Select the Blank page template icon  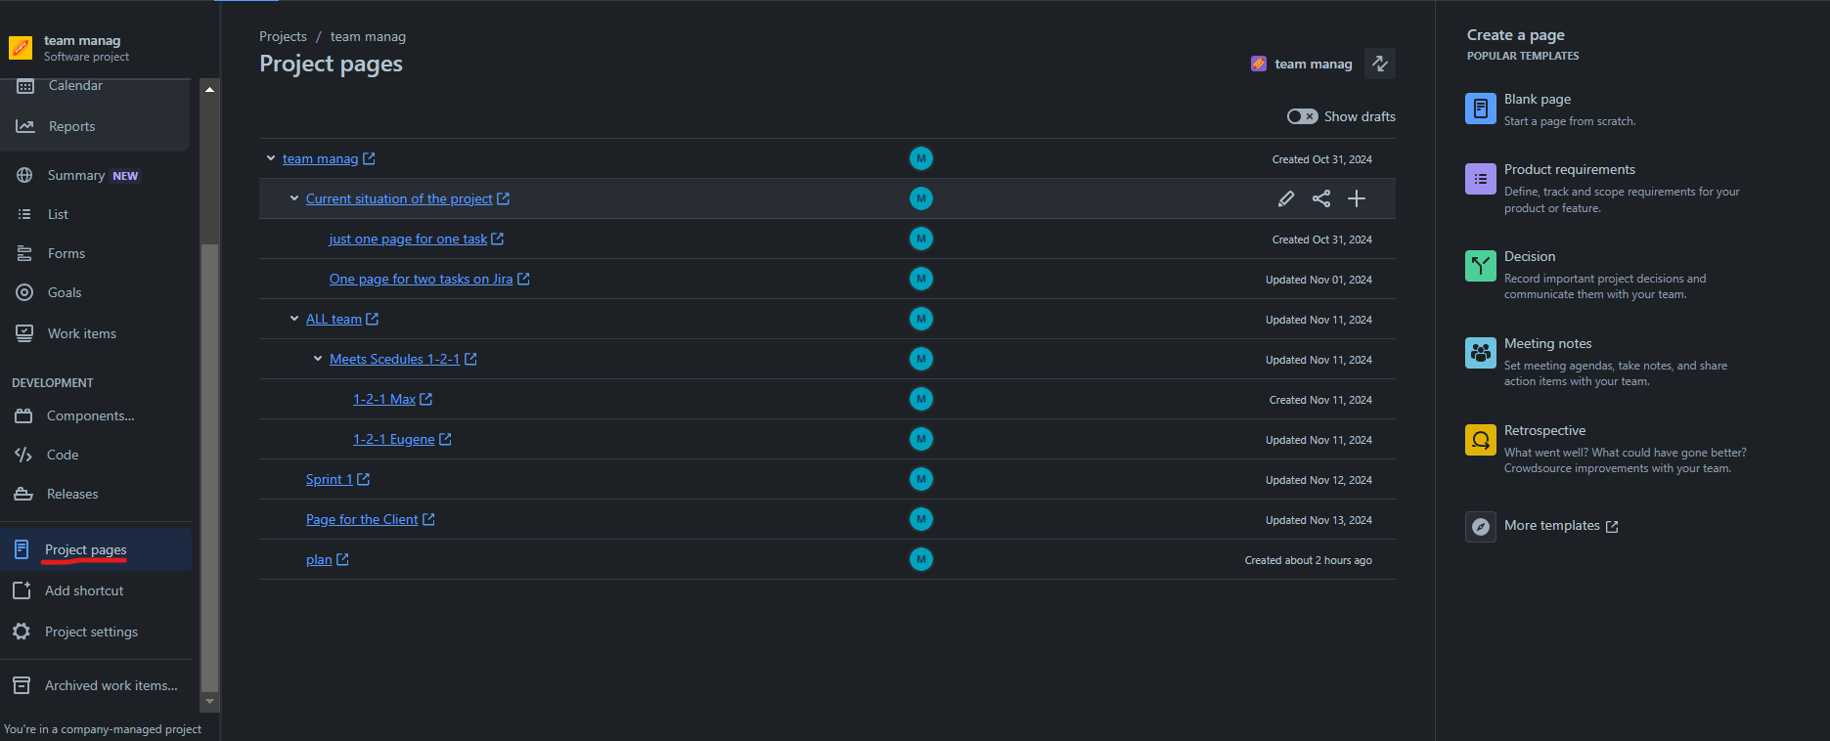(1481, 109)
